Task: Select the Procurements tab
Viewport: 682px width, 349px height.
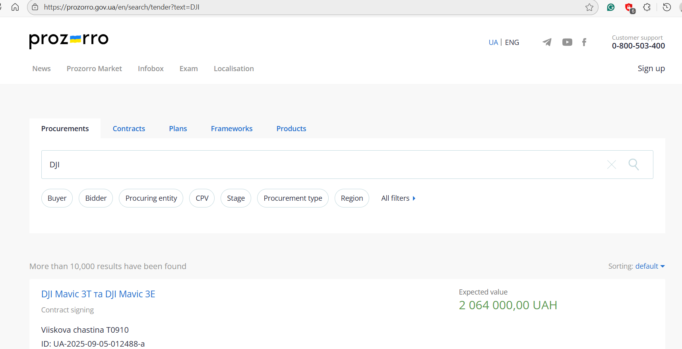Action: pyautogui.click(x=65, y=128)
